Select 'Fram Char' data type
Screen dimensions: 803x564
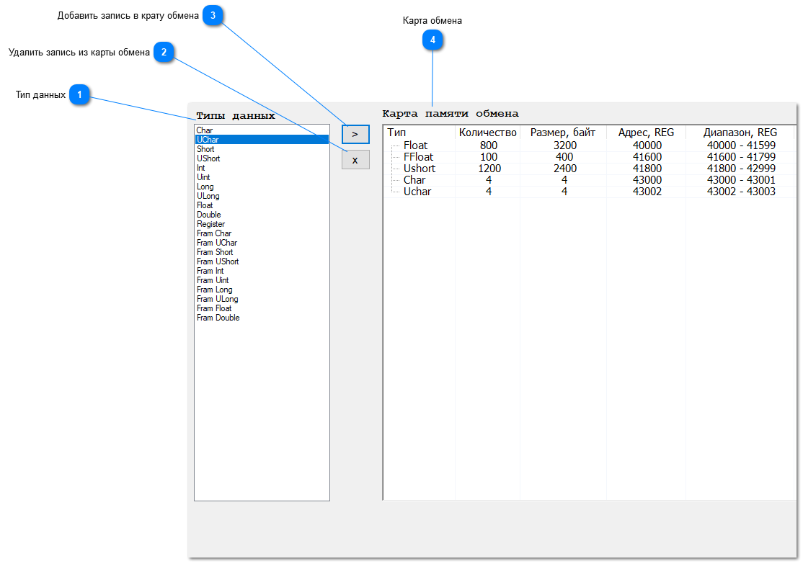pos(262,233)
